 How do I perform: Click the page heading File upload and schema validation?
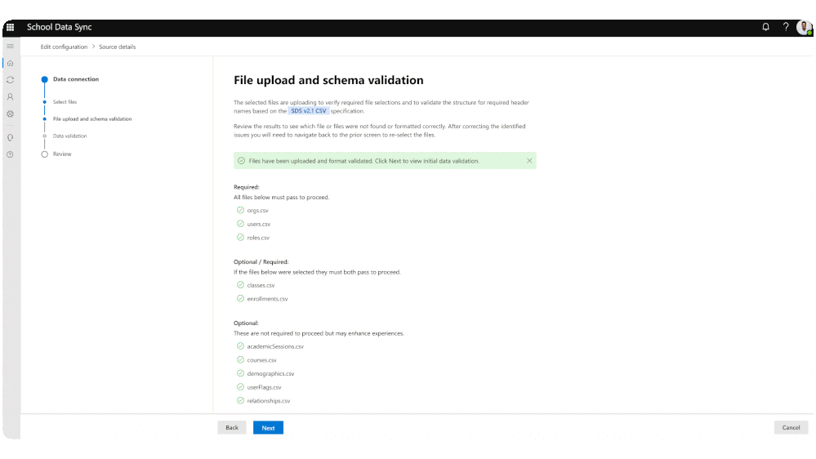coord(328,80)
